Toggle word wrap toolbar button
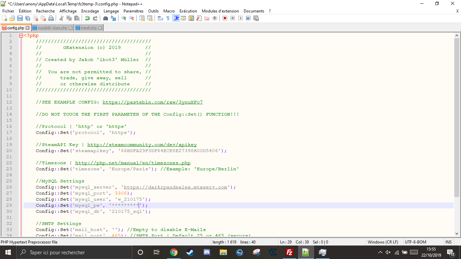Image resolution: width=461 pixels, height=259 pixels. 160,18
